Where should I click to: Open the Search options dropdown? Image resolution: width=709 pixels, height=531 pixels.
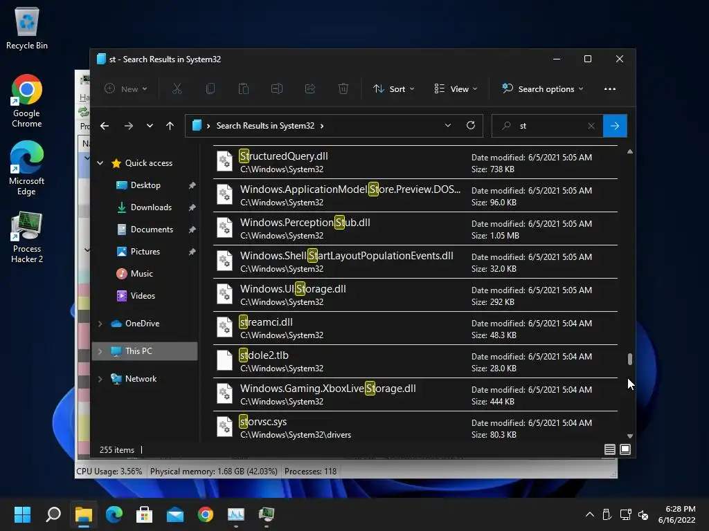click(x=543, y=89)
